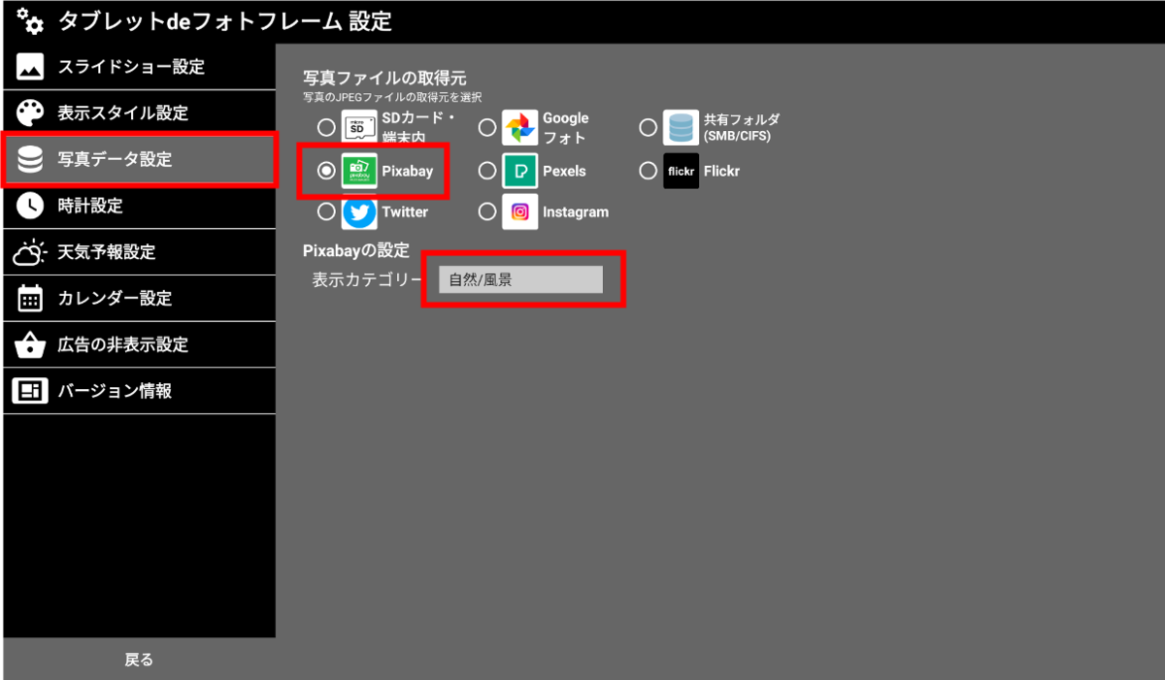Open 写真データ設定 menu item
The image size is (1165, 680).
139,159
